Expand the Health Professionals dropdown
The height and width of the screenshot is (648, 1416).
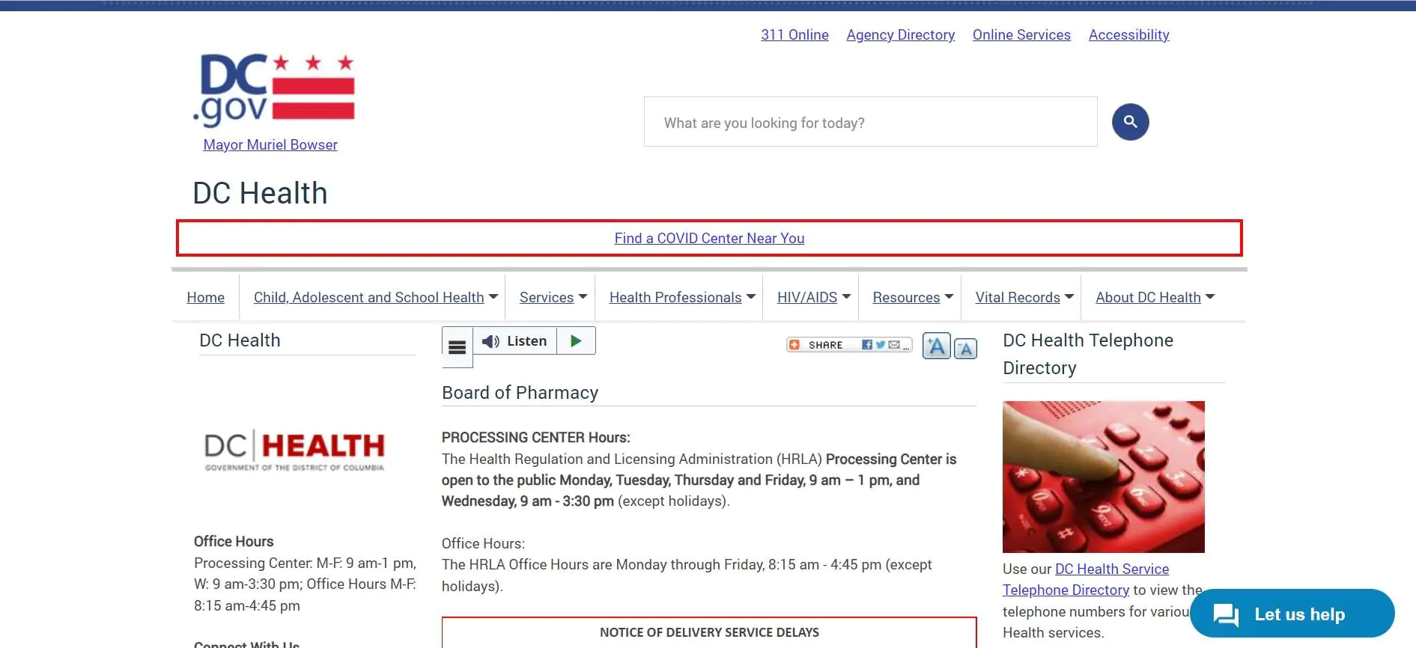pos(682,298)
